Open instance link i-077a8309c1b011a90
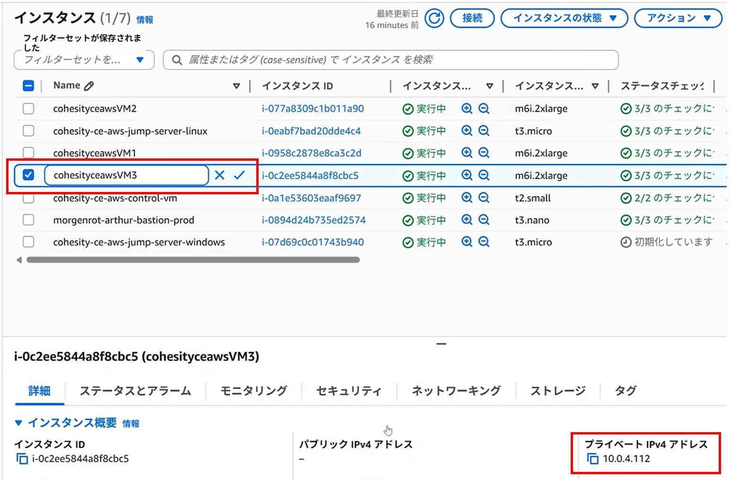 [x=313, y=109]
